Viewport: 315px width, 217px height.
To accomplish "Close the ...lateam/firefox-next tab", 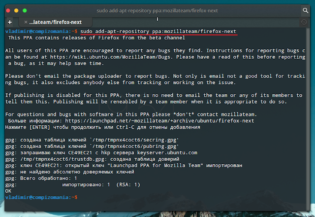I will pyautogui.click(x=26, y=22).
